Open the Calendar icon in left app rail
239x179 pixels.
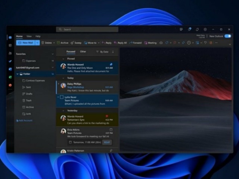click(x=10, y=45)
